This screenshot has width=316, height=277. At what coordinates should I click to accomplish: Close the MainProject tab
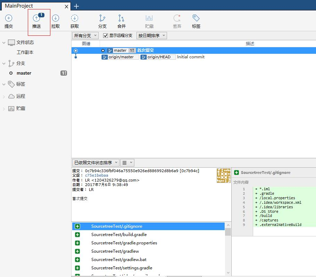(x=66, y=7)
